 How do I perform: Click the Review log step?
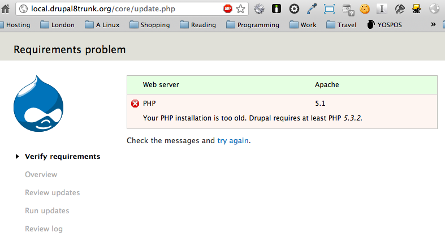coord(44,229)
